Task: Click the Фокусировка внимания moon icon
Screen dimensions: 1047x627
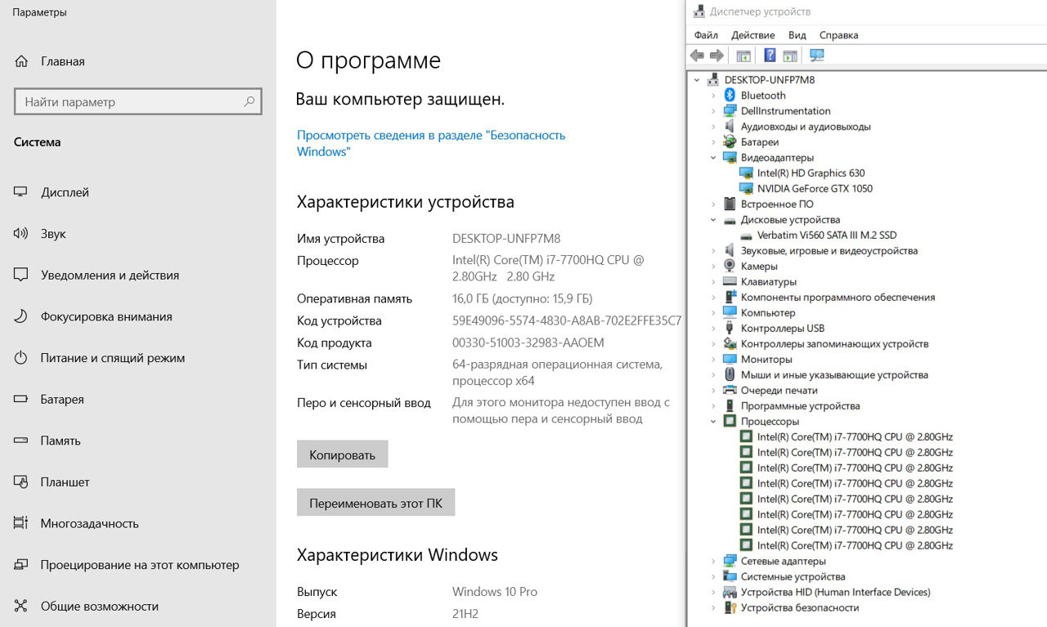Action: point(21,316)
